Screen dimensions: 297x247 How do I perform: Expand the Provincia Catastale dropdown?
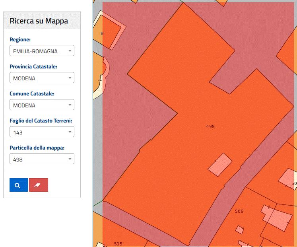click(x=42, y=78)
